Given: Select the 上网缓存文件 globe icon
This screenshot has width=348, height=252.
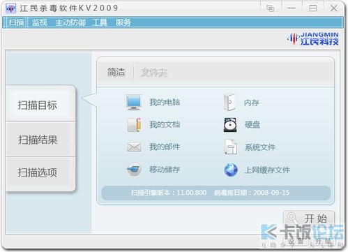Looking at the screenshot, I should coord(231,170).
